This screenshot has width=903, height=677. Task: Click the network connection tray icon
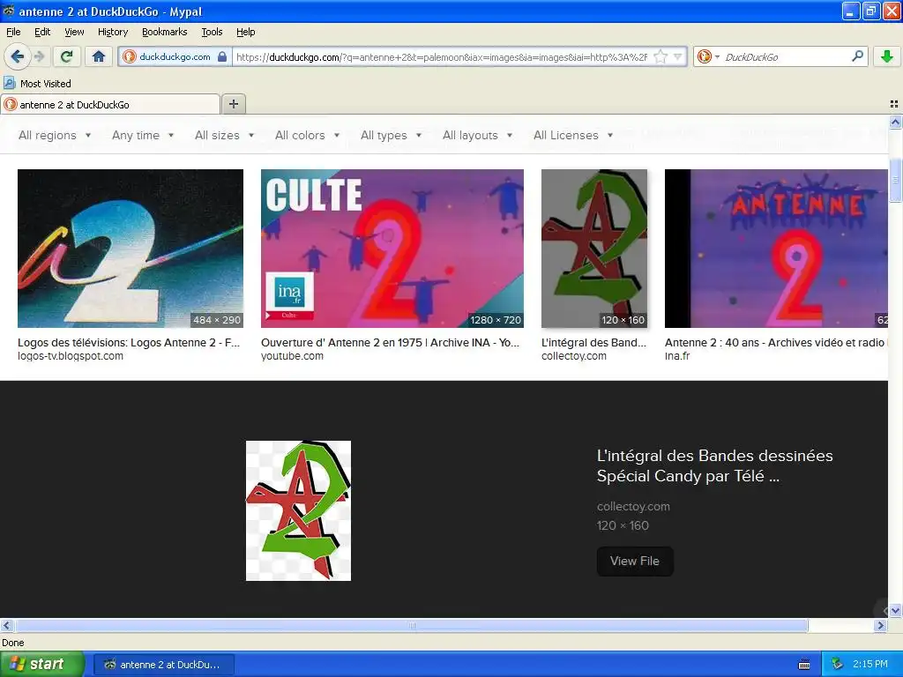(x=837, y=665)
